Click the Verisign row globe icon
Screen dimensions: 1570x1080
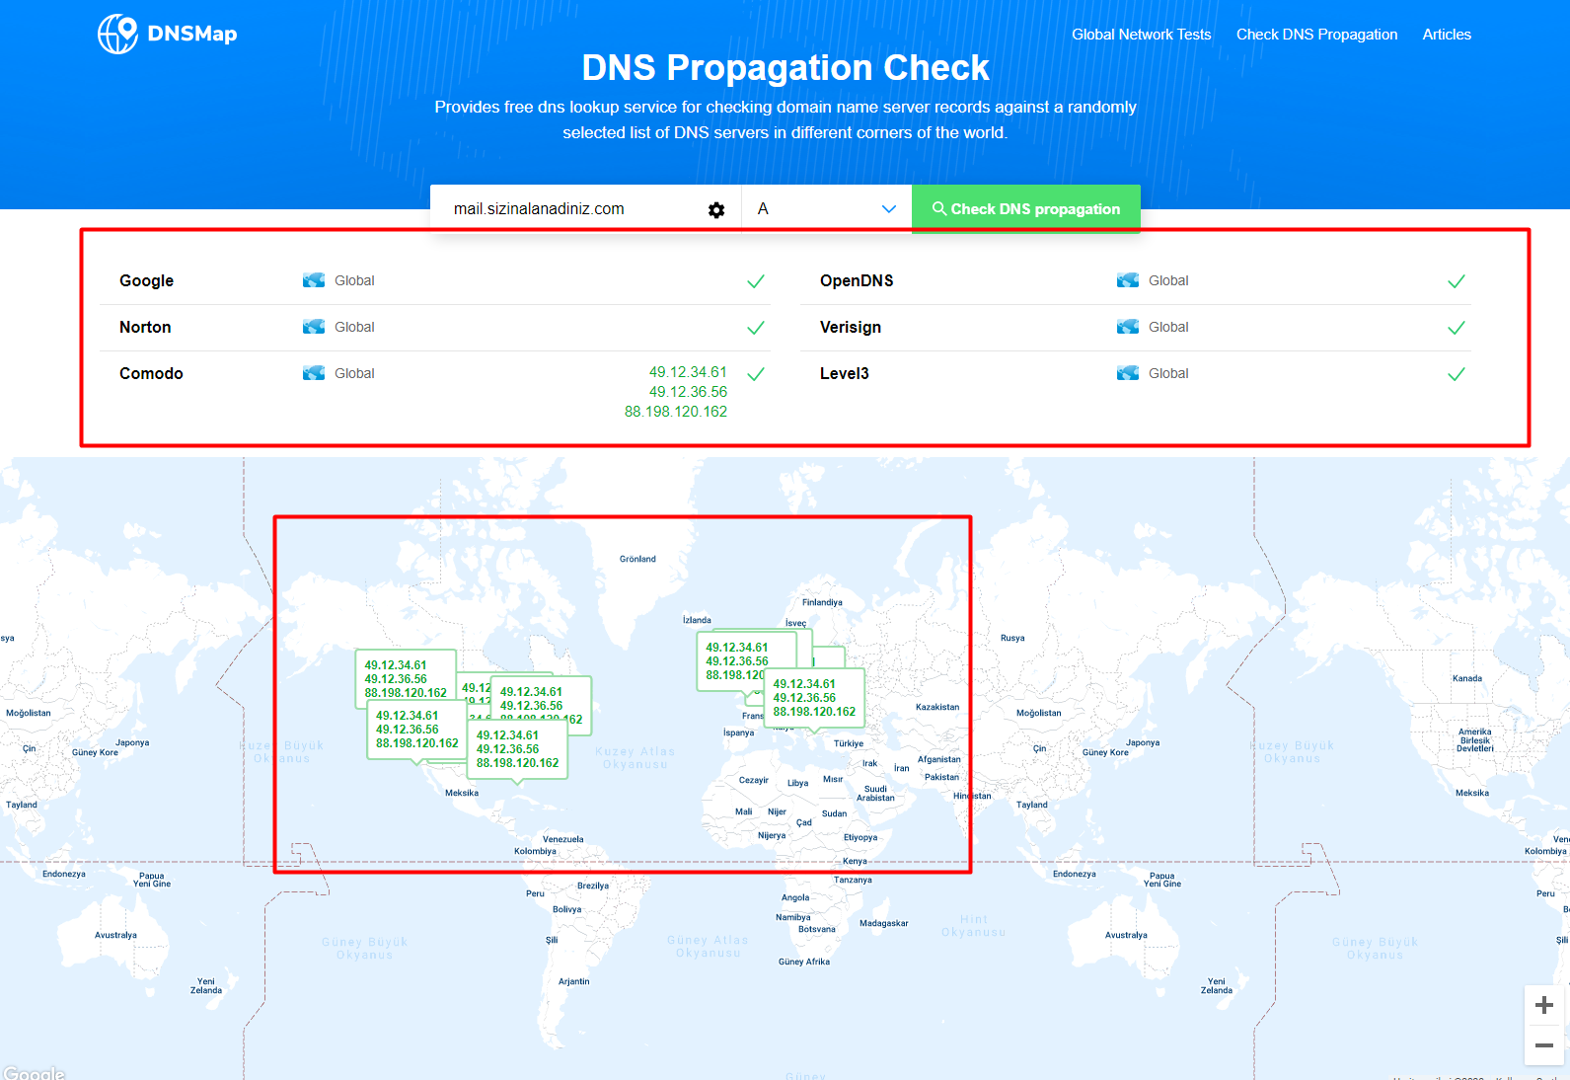1128,327
